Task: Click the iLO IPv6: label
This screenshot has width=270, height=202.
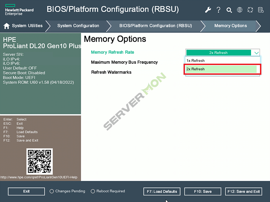Action: pyautogui.click(x=11, y=63)
